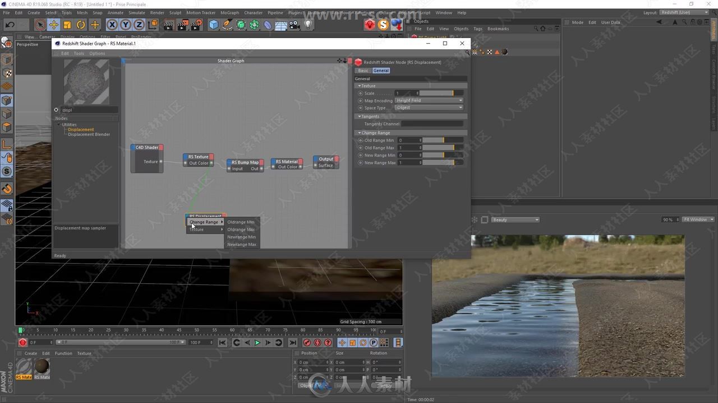
Task: Toggle Y axis lock
Action: (x=126, y=25)
